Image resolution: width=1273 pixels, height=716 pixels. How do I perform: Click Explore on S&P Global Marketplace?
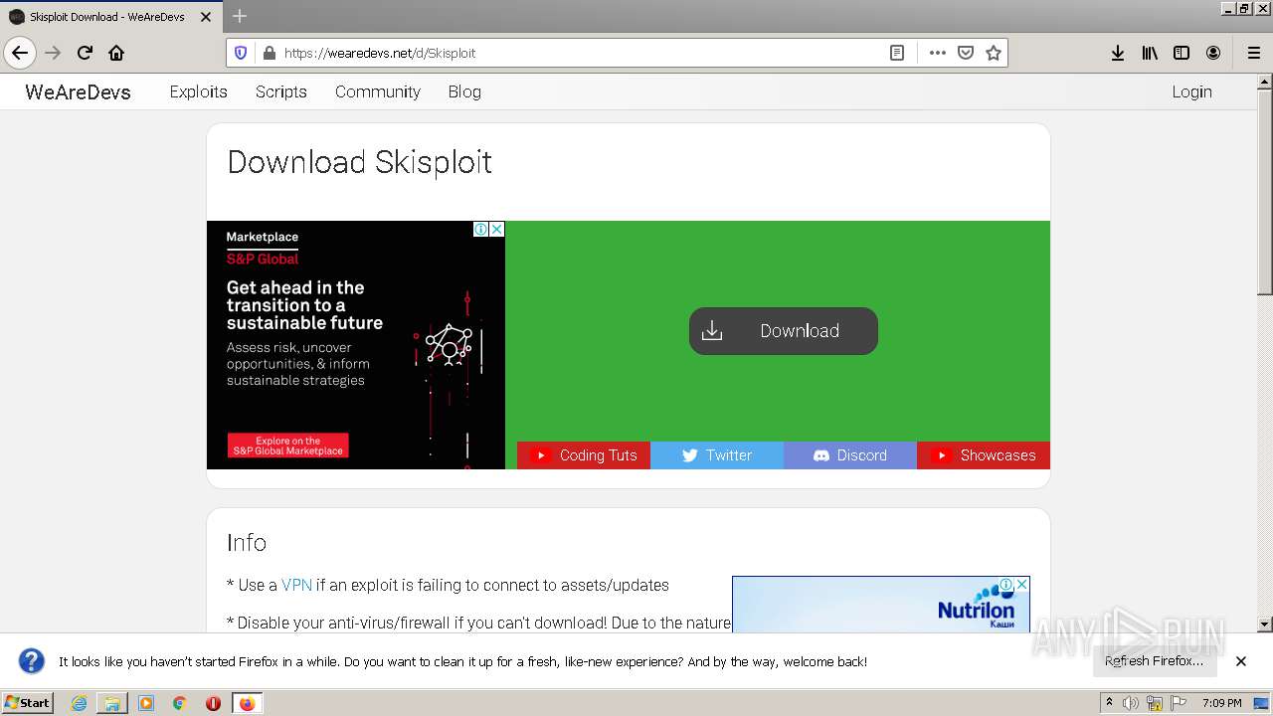tap(287, 446)
